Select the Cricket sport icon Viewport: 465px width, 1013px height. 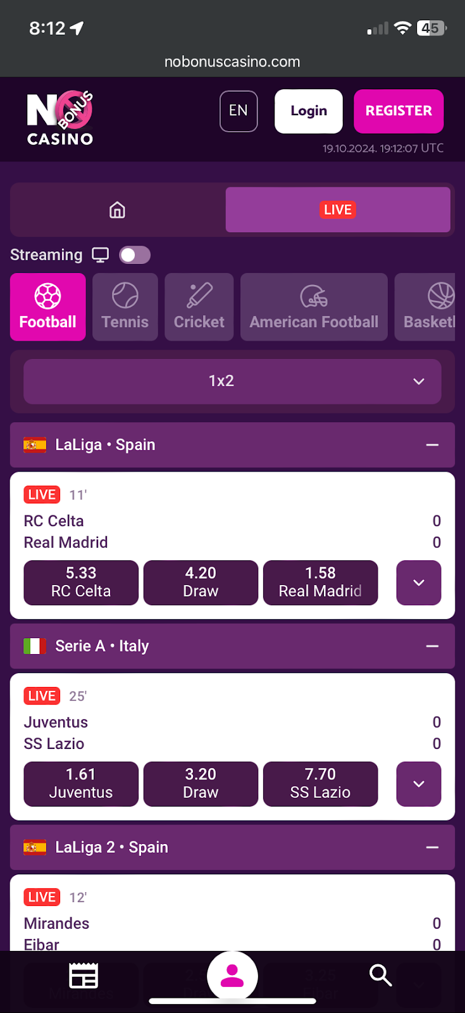tap(199, 307)
